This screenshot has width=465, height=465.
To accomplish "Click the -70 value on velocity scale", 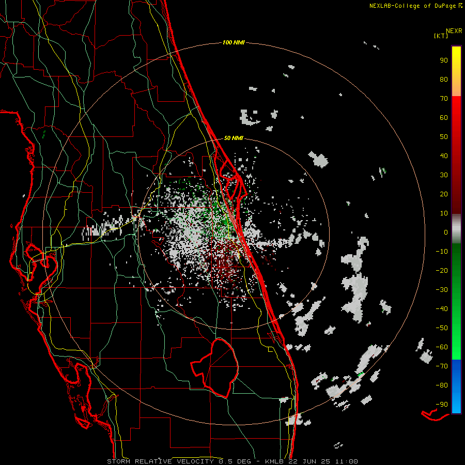I will point(442,366).
